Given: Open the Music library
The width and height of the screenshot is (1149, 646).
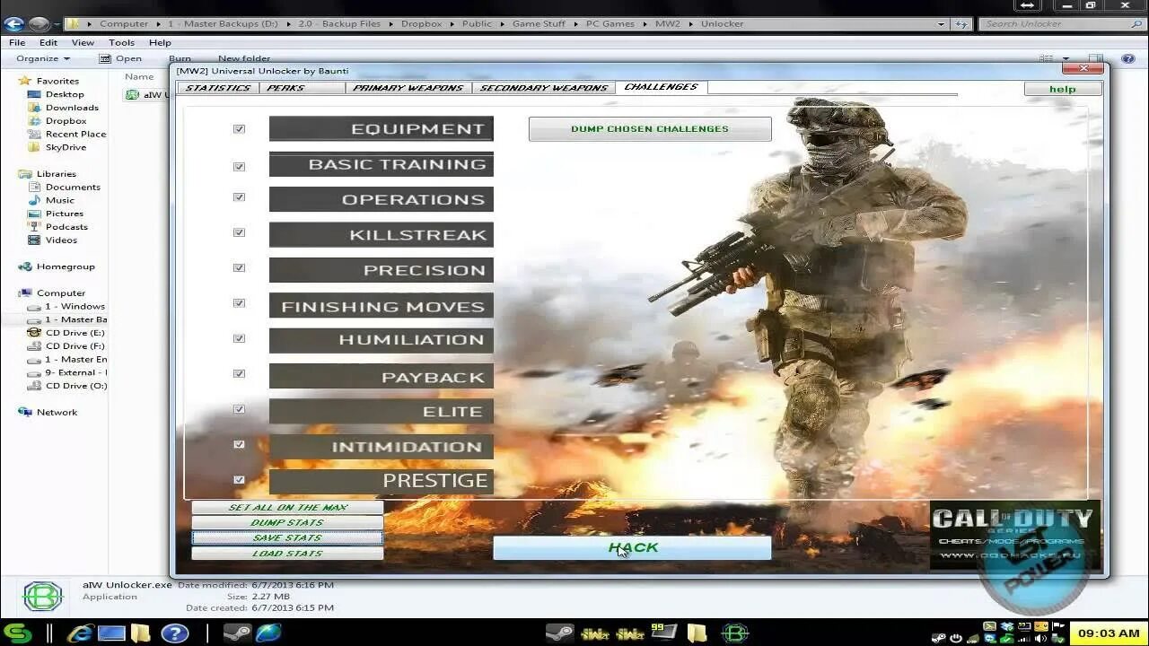Looking at the screenshot, I should (59, 200).
